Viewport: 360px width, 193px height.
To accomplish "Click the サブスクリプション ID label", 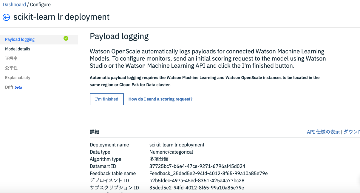I will pos(114,188).
